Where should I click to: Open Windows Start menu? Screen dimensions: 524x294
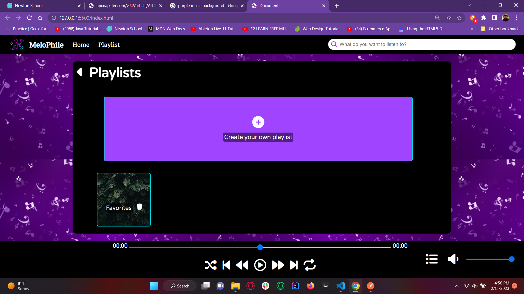pos(154,286)
